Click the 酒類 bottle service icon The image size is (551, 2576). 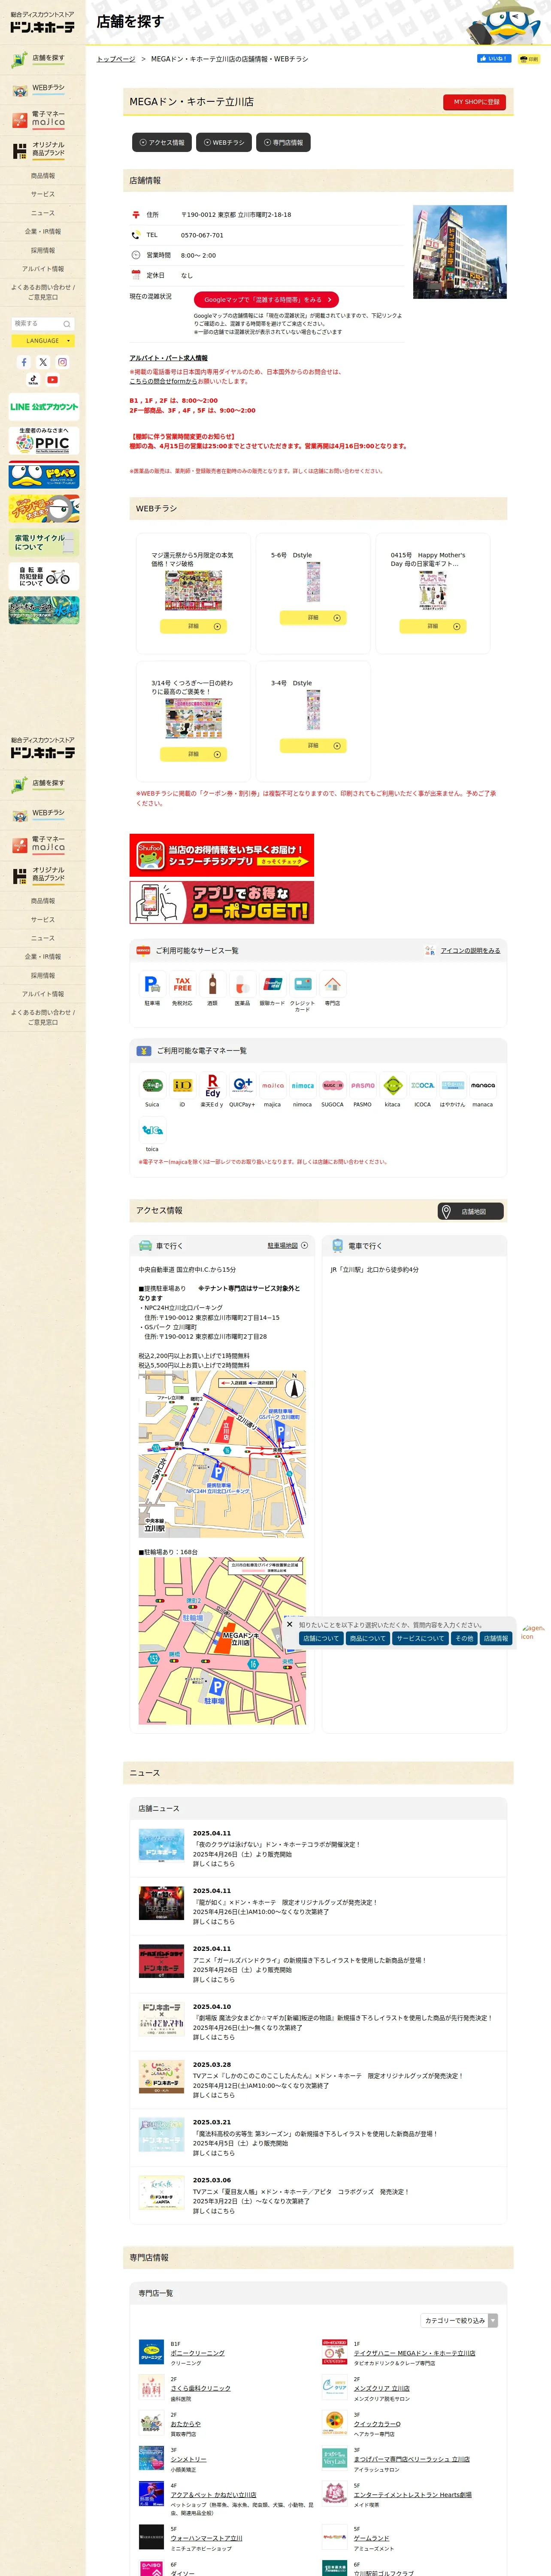click(212, 984)
